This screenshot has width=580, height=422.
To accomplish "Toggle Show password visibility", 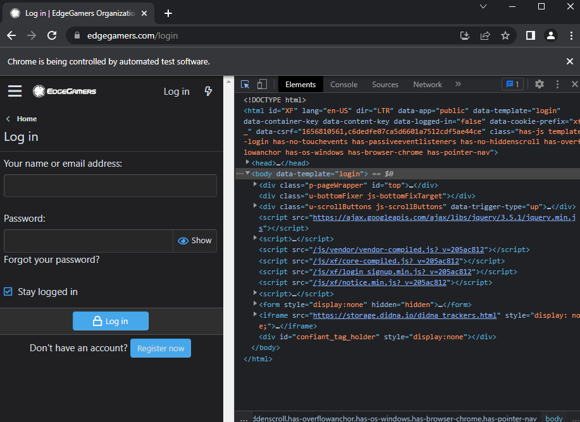I will 195,241.
